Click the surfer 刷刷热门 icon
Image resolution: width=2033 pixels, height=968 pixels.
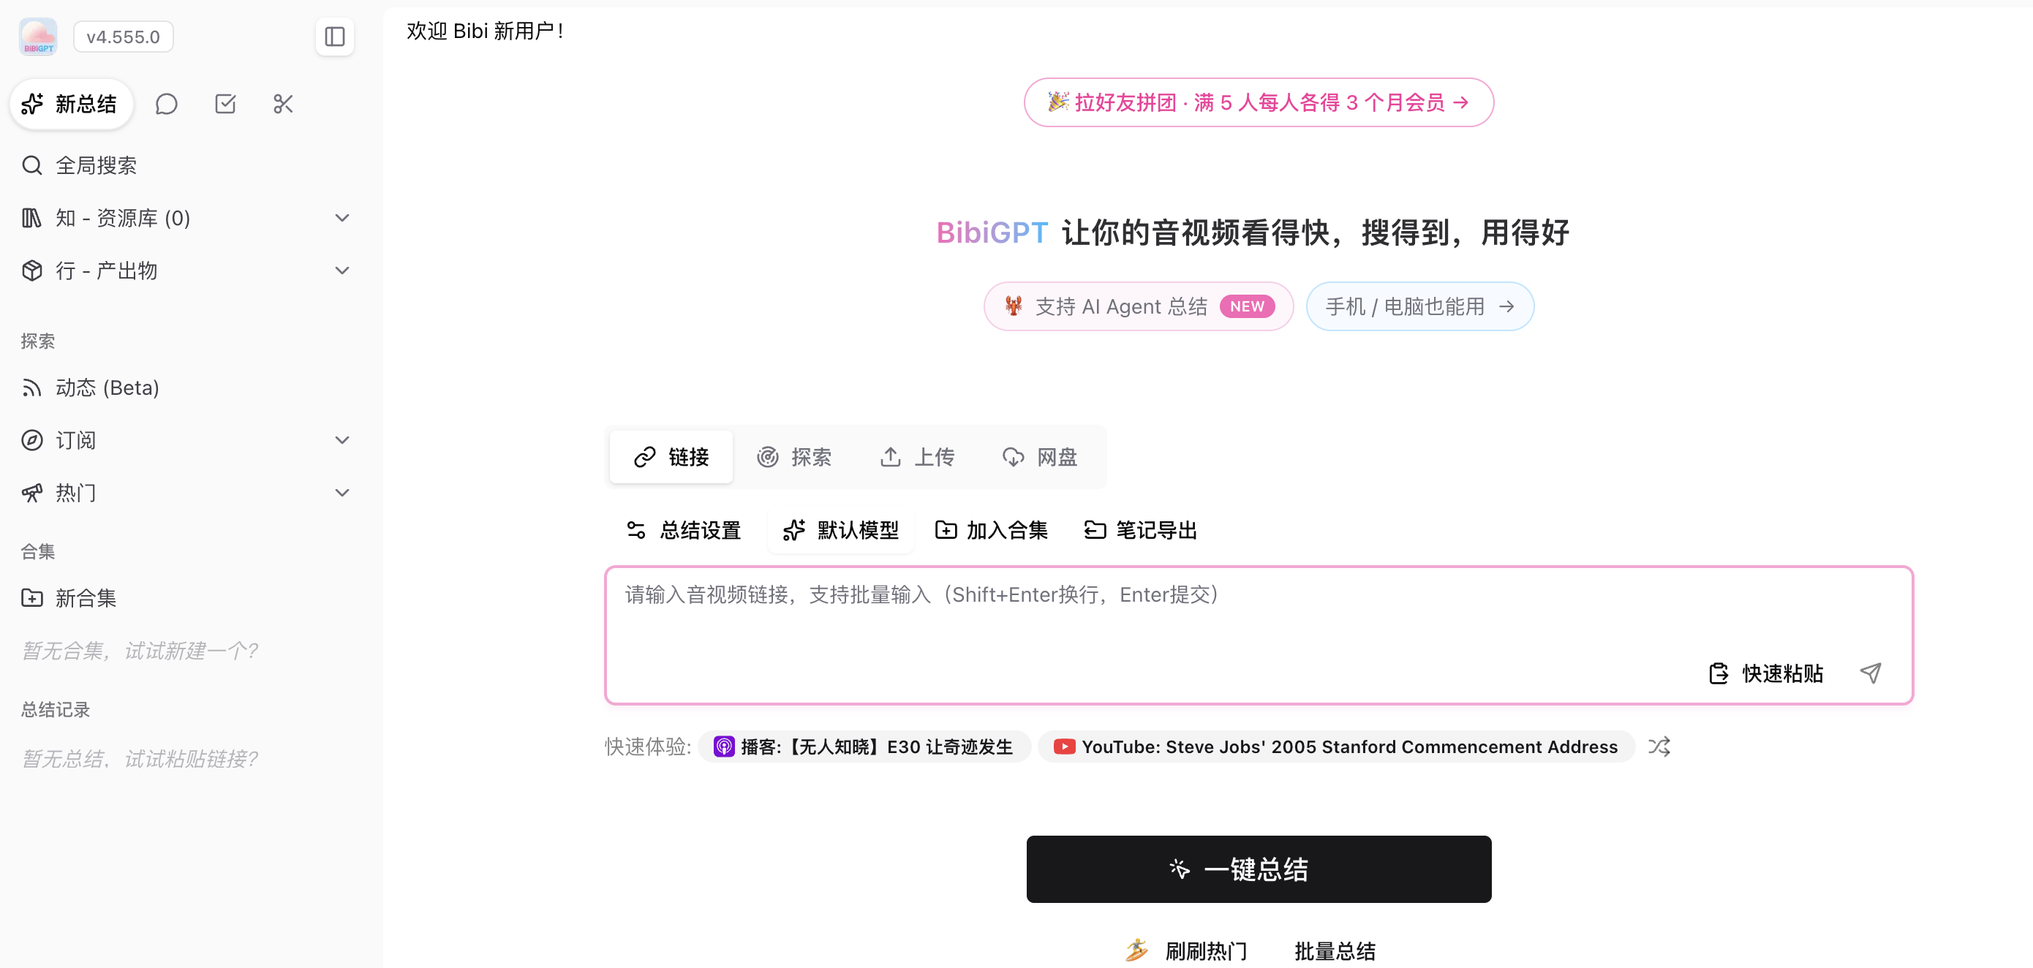tap(1136, 950)
